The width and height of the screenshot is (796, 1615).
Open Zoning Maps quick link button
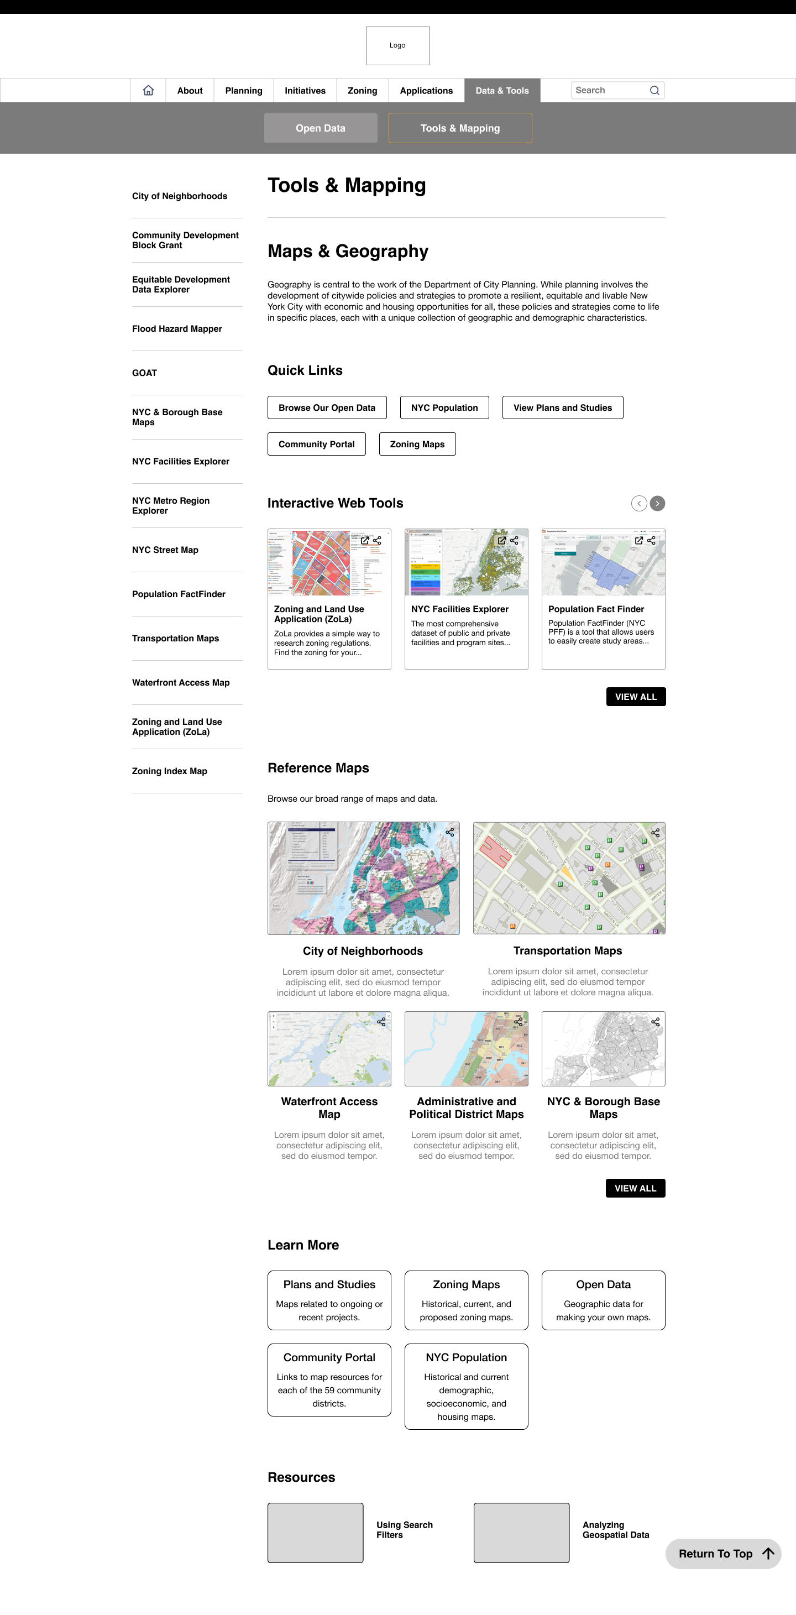click(417, 444)
